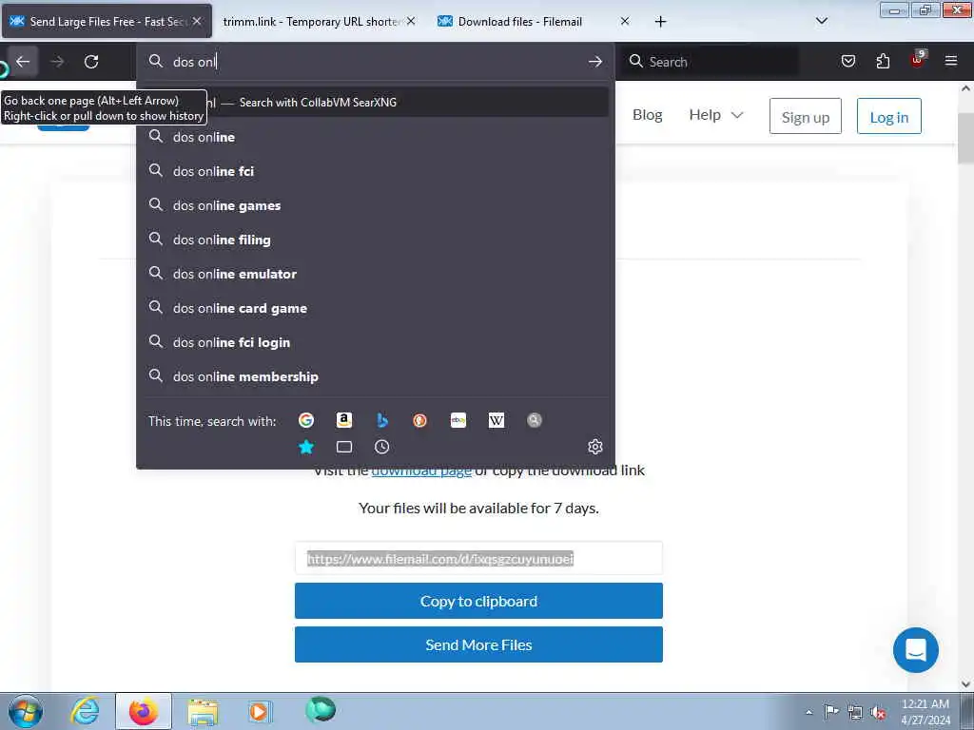Open the Extensions puzzle icon
Image resolution: width=974 pixels, height=730 pixels.
pos(883,61)
